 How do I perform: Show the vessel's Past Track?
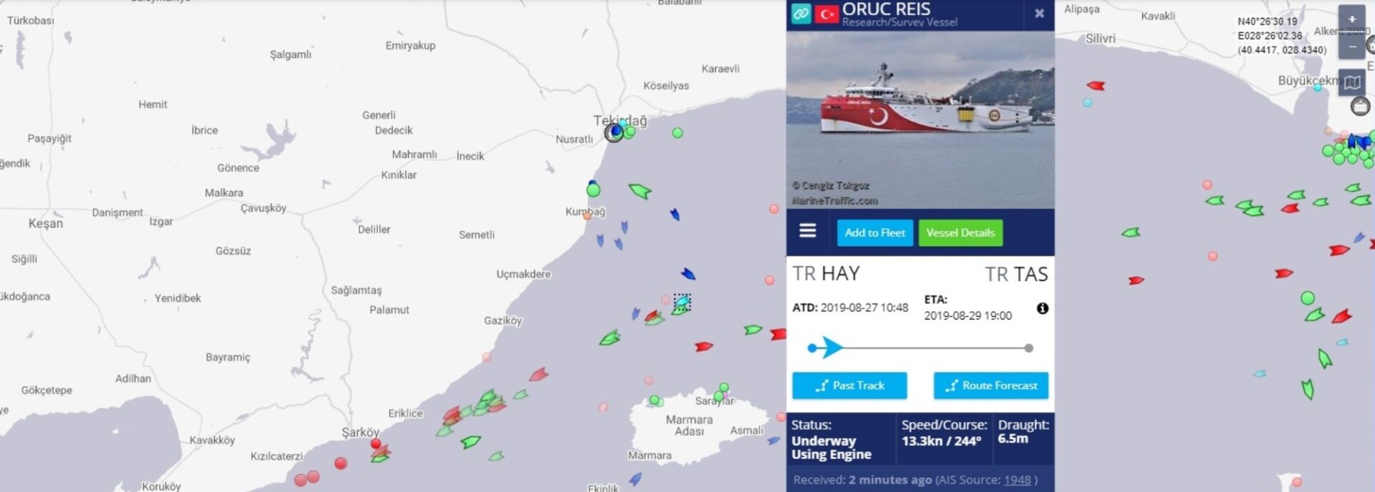coord(849,385)
